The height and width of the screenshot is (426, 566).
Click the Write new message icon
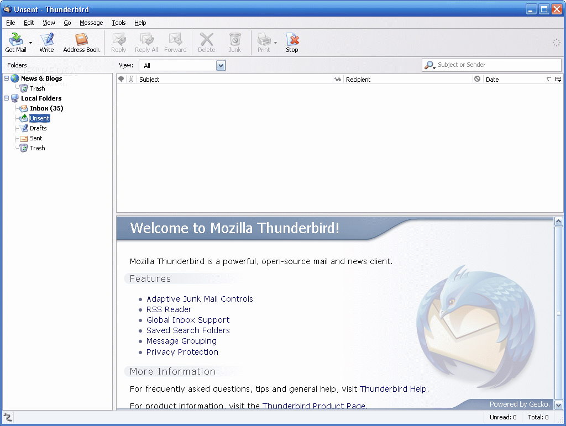pyautogui.click(x=47, y=40)
